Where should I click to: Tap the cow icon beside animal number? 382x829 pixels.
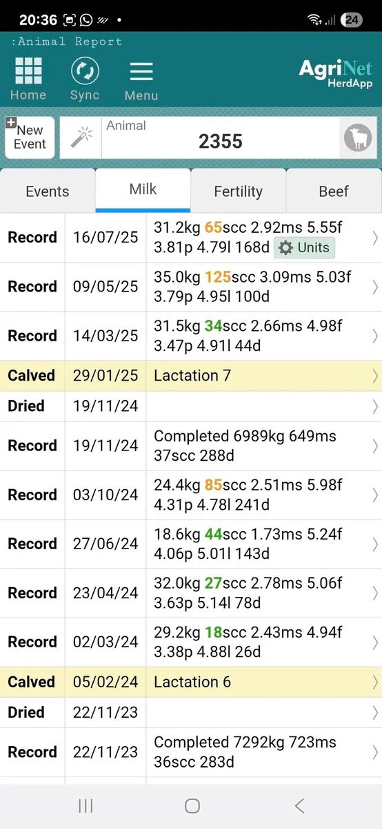pyautogui.click(x=357, y=138)
